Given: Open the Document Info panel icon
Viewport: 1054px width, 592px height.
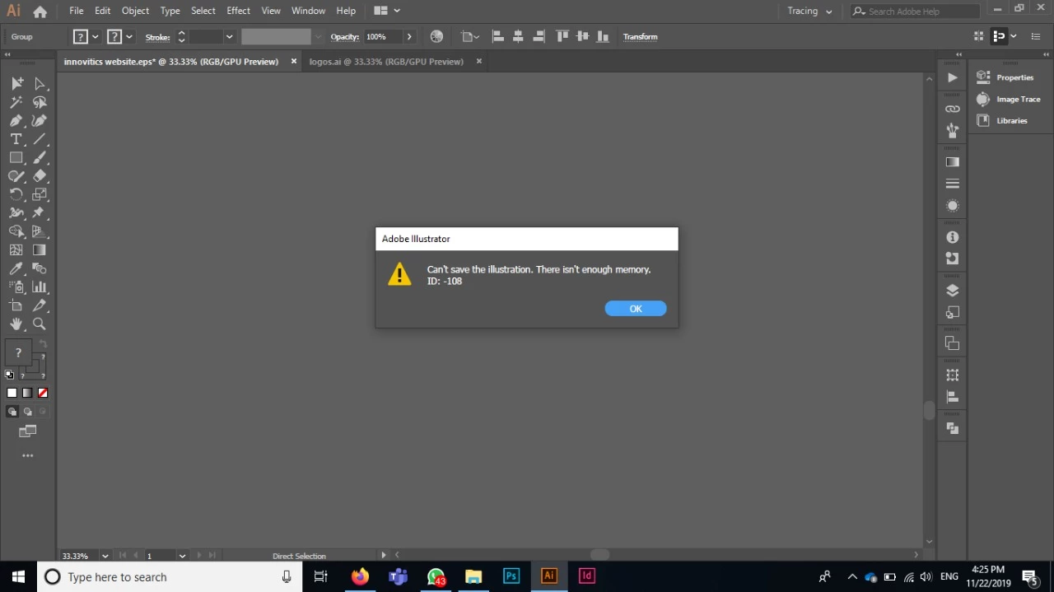Looking at the screenshot, I should (x=953, y=237).
